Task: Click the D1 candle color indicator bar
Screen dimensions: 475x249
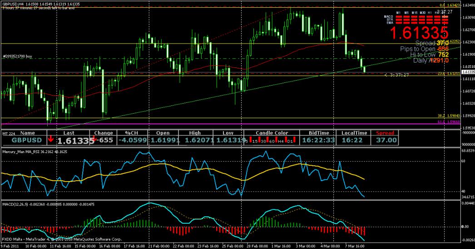Action: click(x=294, y=139)
